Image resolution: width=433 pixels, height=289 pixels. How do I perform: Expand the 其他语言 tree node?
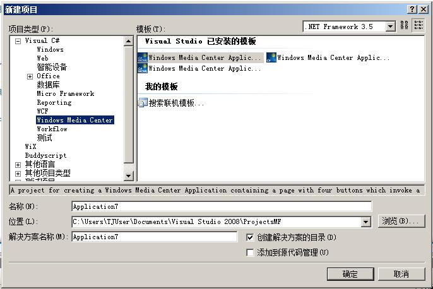(18, 165)
